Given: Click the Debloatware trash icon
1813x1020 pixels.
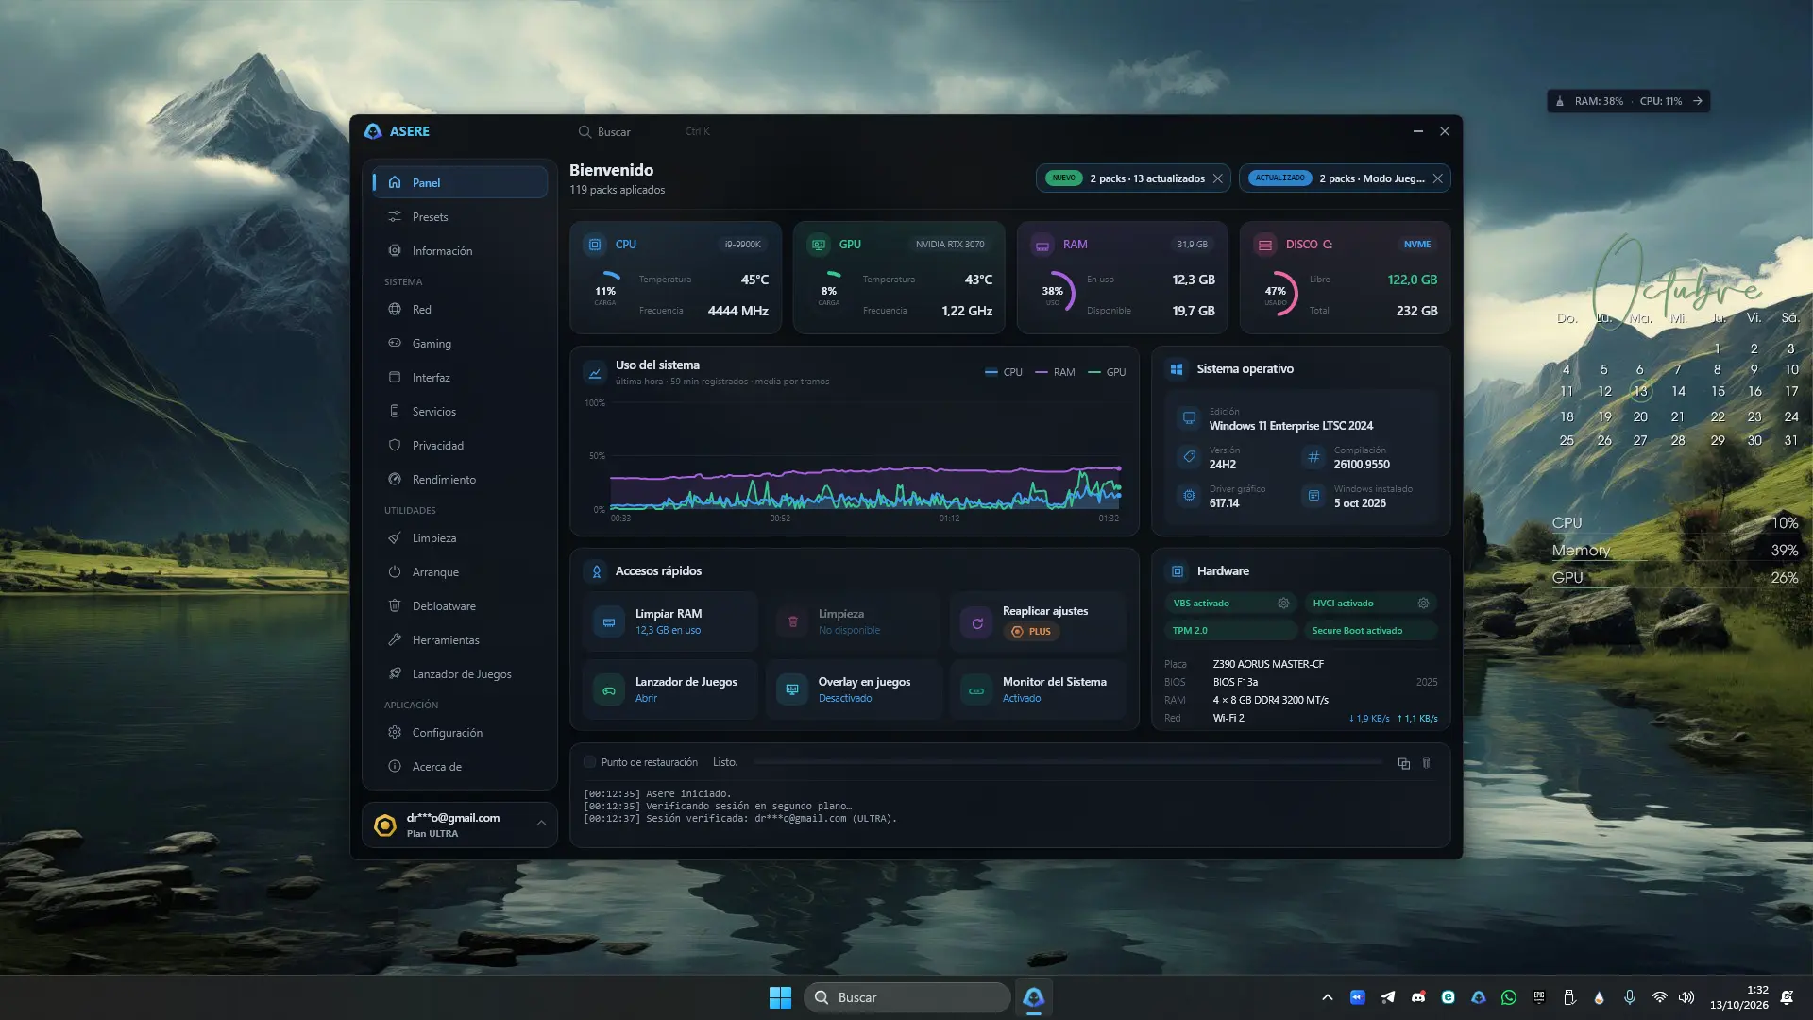Looking at the screenshot, I should pos(395,605).
